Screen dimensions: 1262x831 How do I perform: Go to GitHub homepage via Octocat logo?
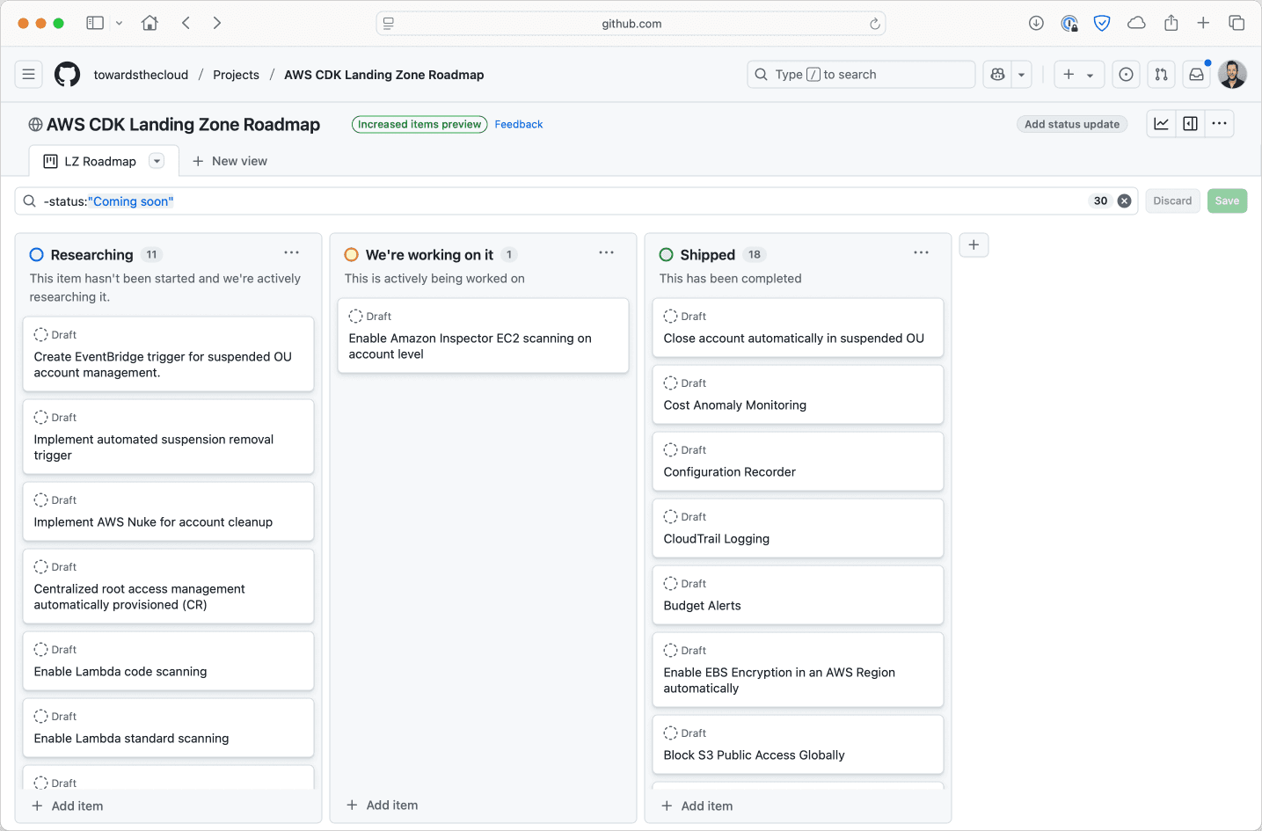click(x=67, y=75)
